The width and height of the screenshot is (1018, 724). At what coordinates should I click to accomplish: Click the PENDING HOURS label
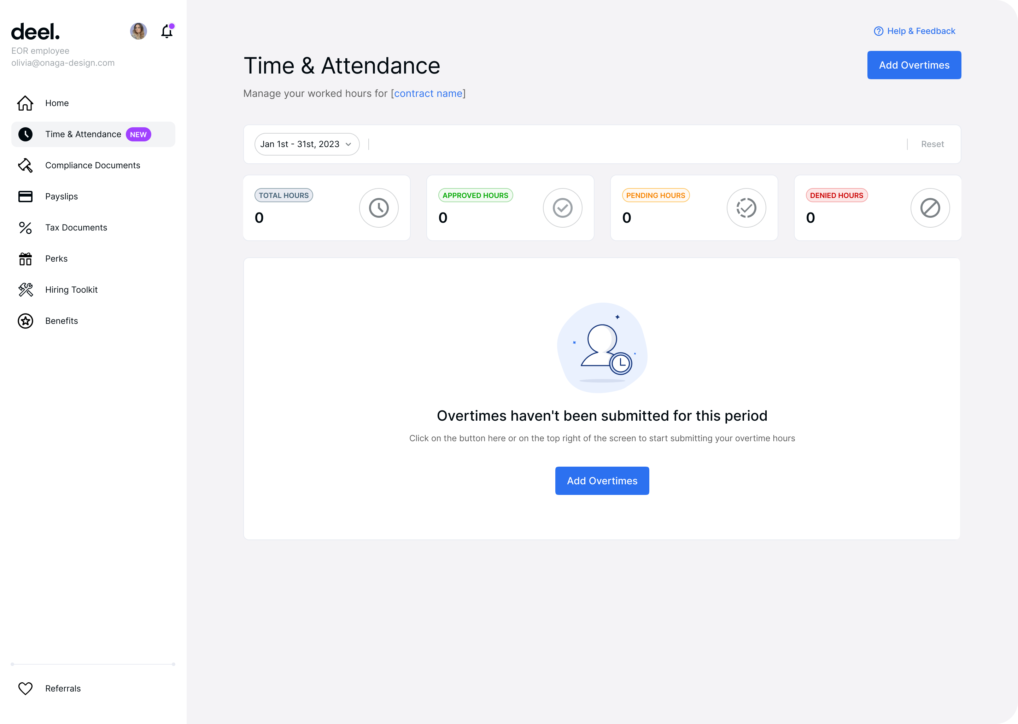656,195
